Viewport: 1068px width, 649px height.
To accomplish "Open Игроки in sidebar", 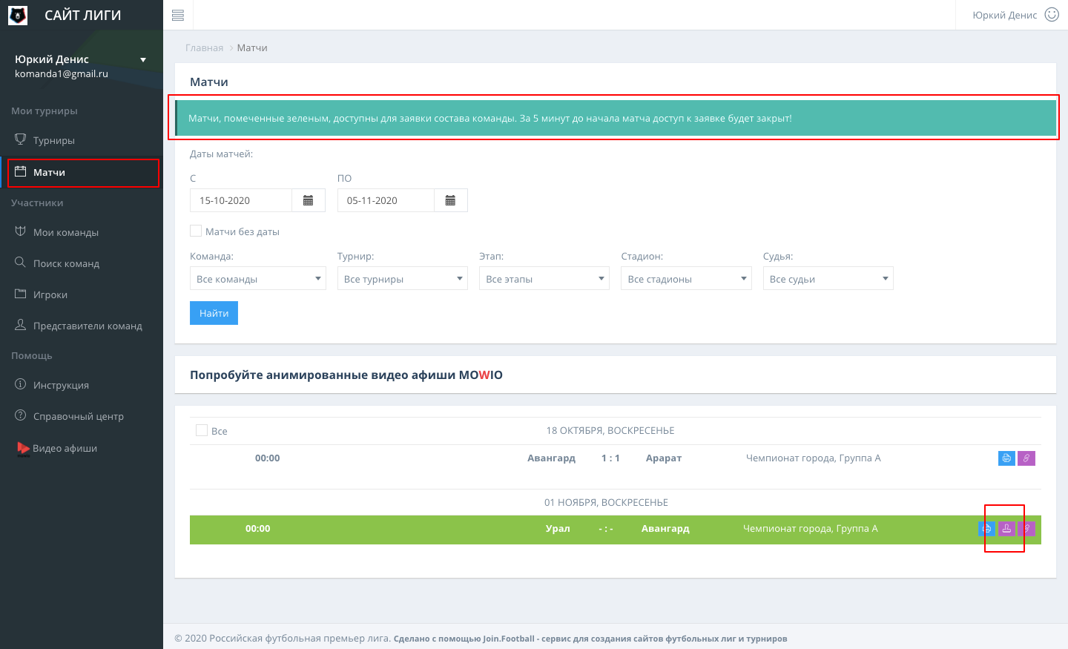I will pos(82,294).
